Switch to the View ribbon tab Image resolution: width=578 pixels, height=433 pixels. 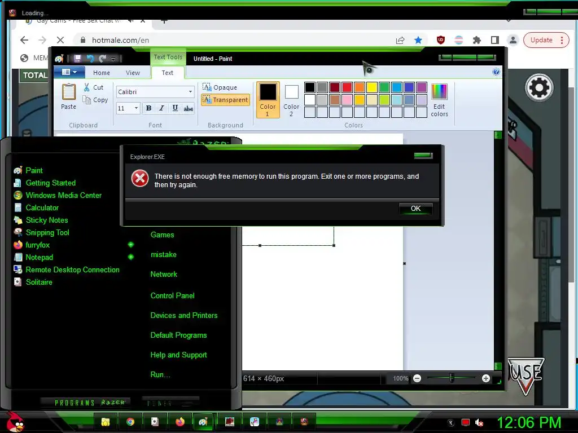(x=133, y=73)
